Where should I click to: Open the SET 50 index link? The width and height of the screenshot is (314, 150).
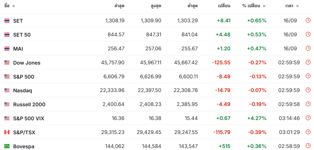22,35
